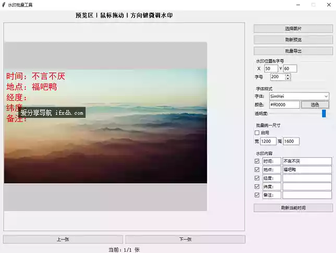This screenshot has width=336, height=253.
Task: Click the app feather icon in title bar
Action: 4,5
